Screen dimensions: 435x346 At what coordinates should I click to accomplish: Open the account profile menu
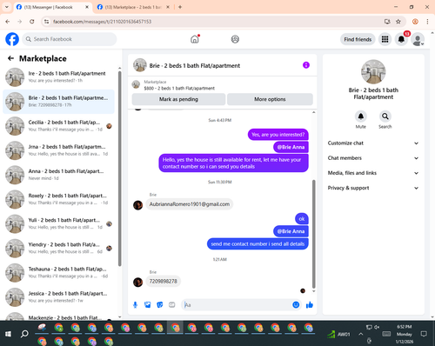click(418, 40)
